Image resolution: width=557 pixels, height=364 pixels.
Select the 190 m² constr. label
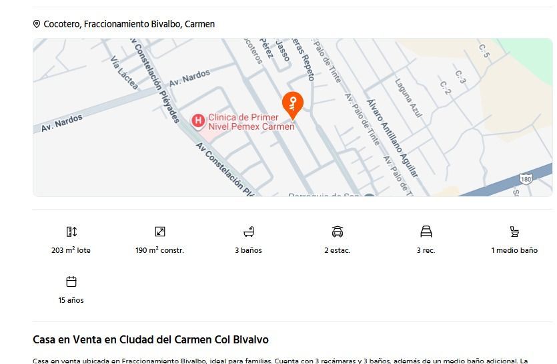pyautogui.click(x=160, y=250)
